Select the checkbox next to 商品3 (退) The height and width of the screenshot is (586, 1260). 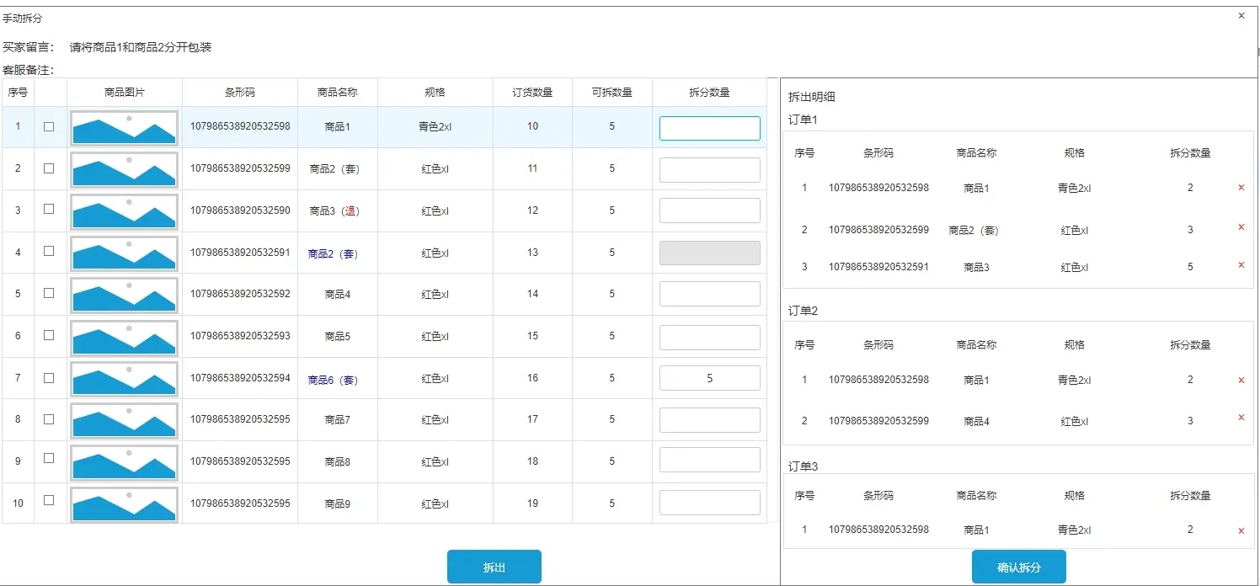pyautogui.click(x=48, y=208)
